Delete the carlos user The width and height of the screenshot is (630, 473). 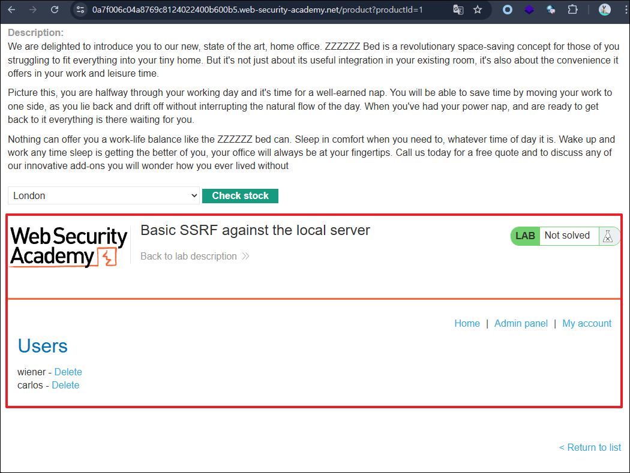point(65,385)
